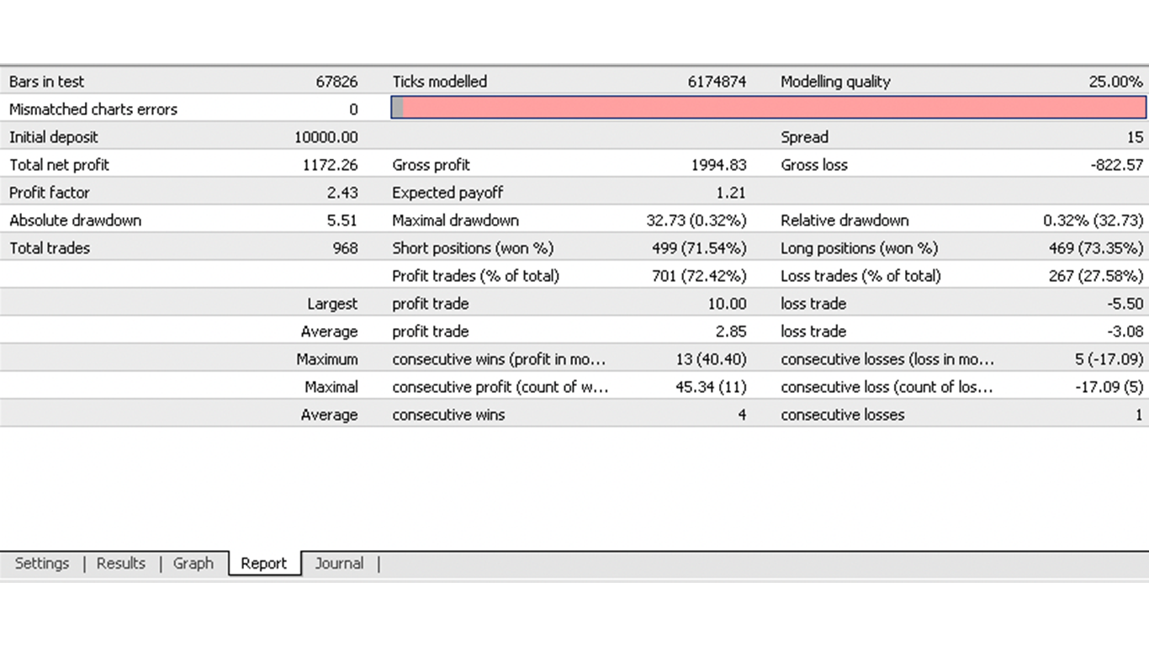Click the Total net profit label
The width and height of the screenshot is (1149, 646).
coord(59,165)
